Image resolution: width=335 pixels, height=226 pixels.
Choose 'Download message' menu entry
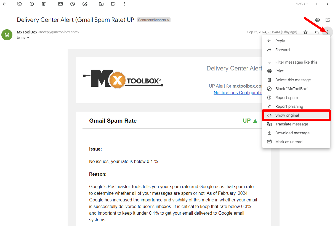292,133
